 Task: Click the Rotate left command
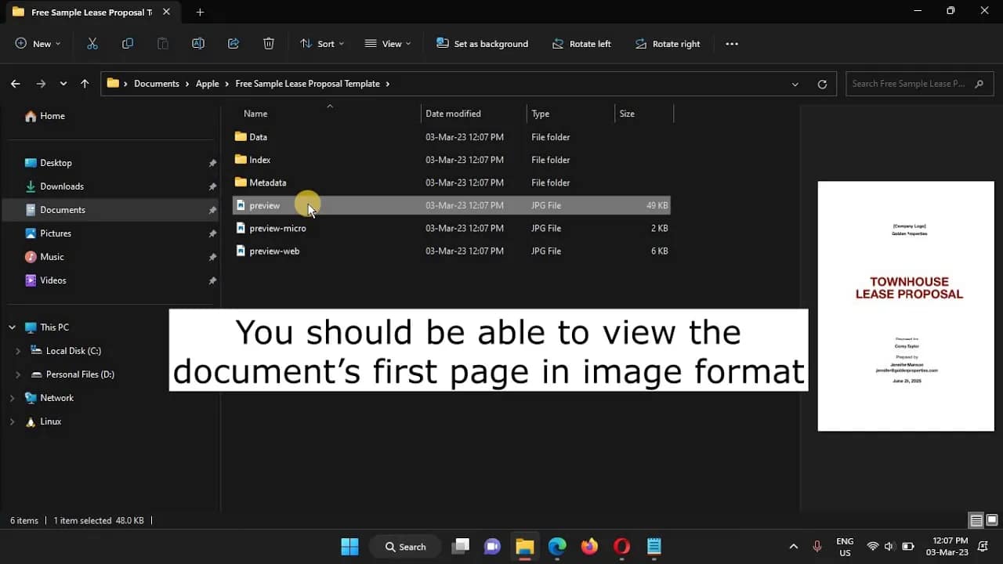(581, 43)
